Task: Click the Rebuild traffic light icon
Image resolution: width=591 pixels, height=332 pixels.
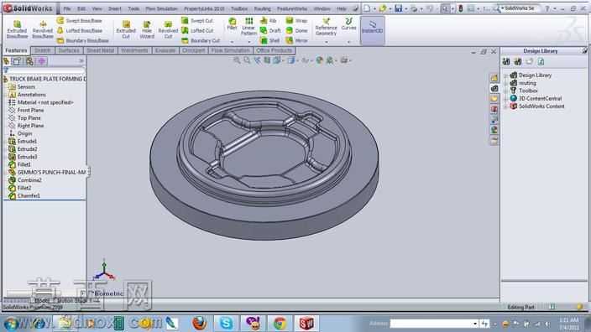Action: pyautogui.click(x=461, y=8)
